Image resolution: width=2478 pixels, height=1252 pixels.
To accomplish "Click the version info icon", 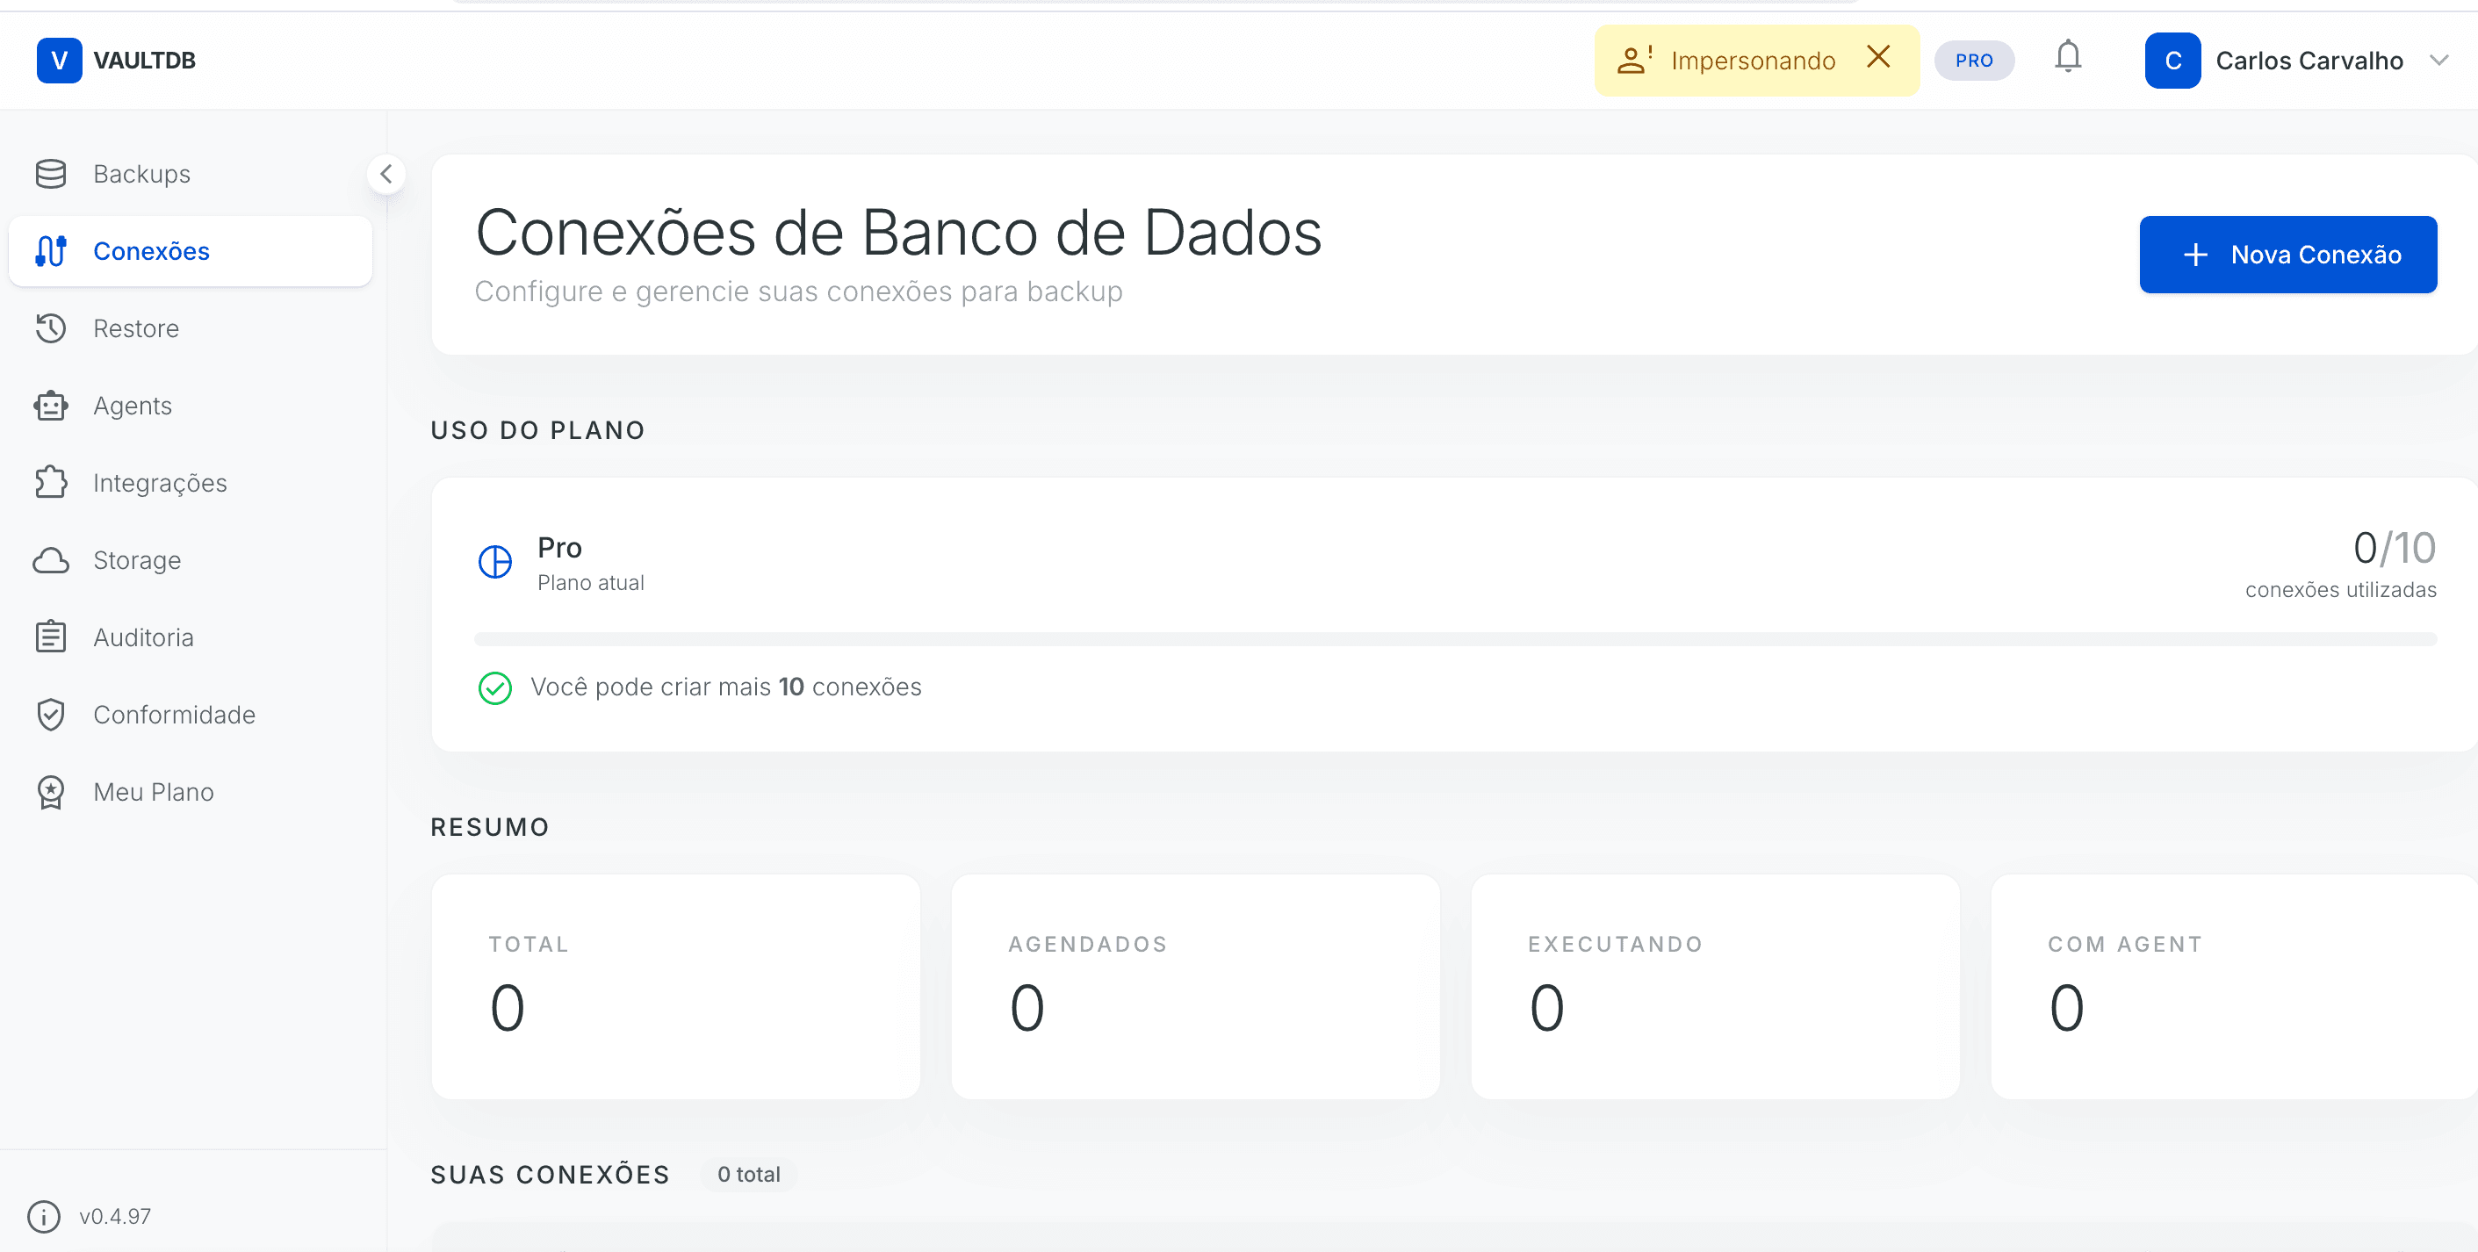I will click(43, 1216).
